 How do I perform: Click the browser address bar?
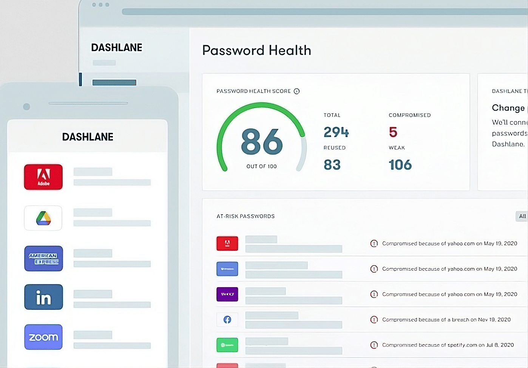(x=325, y=12)
